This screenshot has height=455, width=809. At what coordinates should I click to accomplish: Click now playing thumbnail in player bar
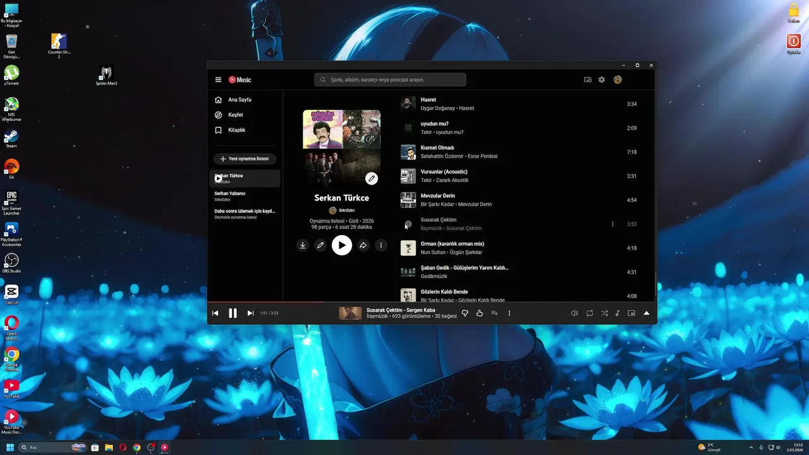(x=351, y=313)
